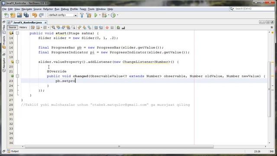Close the JavaFX_Kontrollar.java tab
This screenshot has width=277, height=156.
45,23
